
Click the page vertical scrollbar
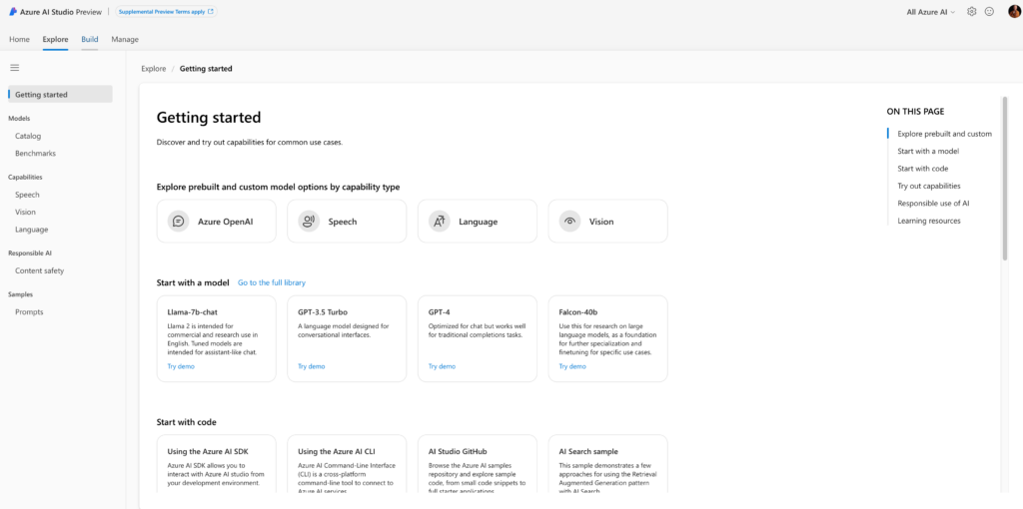pos(1004,178)
